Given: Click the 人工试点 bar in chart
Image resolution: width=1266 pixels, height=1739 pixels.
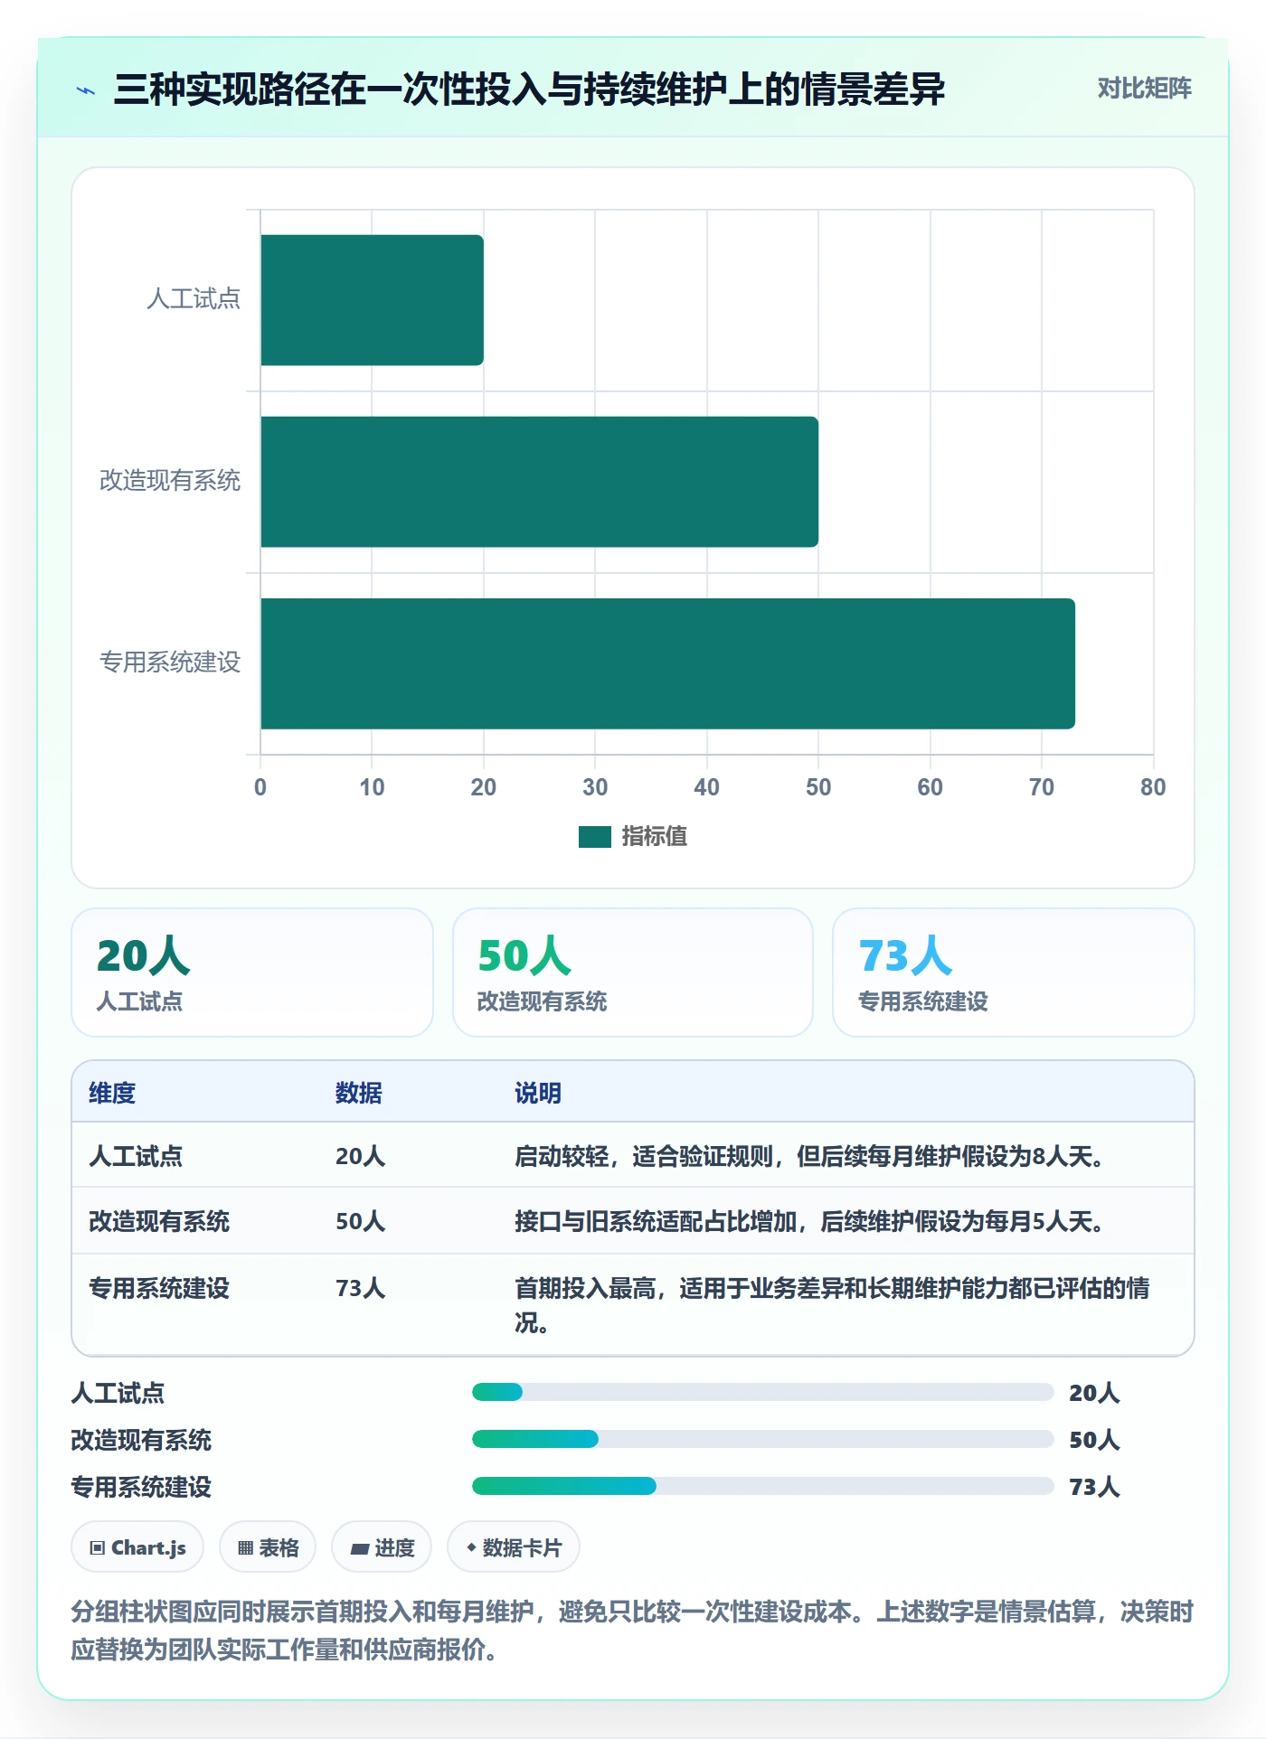Looking at the screenshot, I should point(372,300).
